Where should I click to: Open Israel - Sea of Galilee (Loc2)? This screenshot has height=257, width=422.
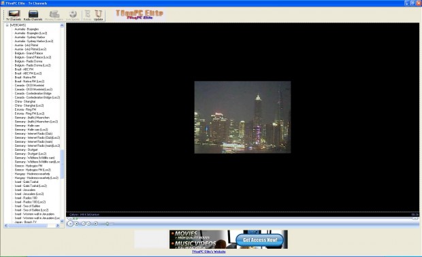(x=31, y=210)
